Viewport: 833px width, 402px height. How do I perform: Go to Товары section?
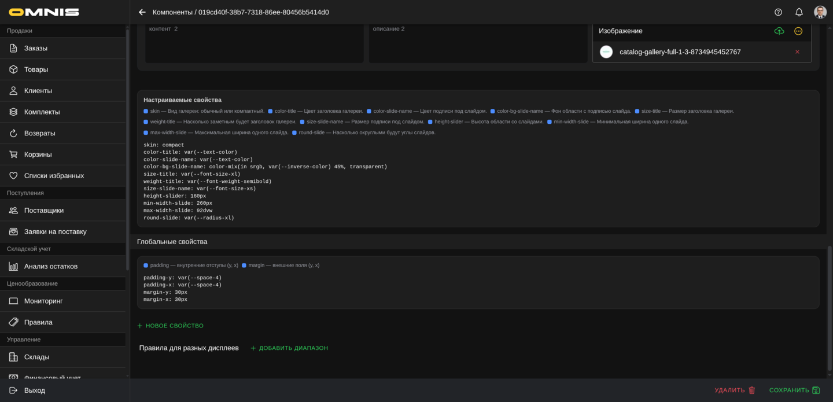(x=36, y=69)
